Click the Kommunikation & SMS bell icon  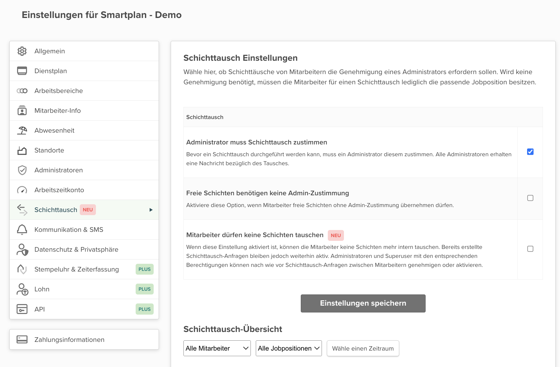[x=22, y=229]
